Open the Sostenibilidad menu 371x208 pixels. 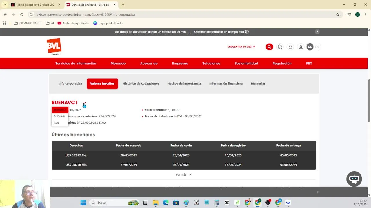246,63
